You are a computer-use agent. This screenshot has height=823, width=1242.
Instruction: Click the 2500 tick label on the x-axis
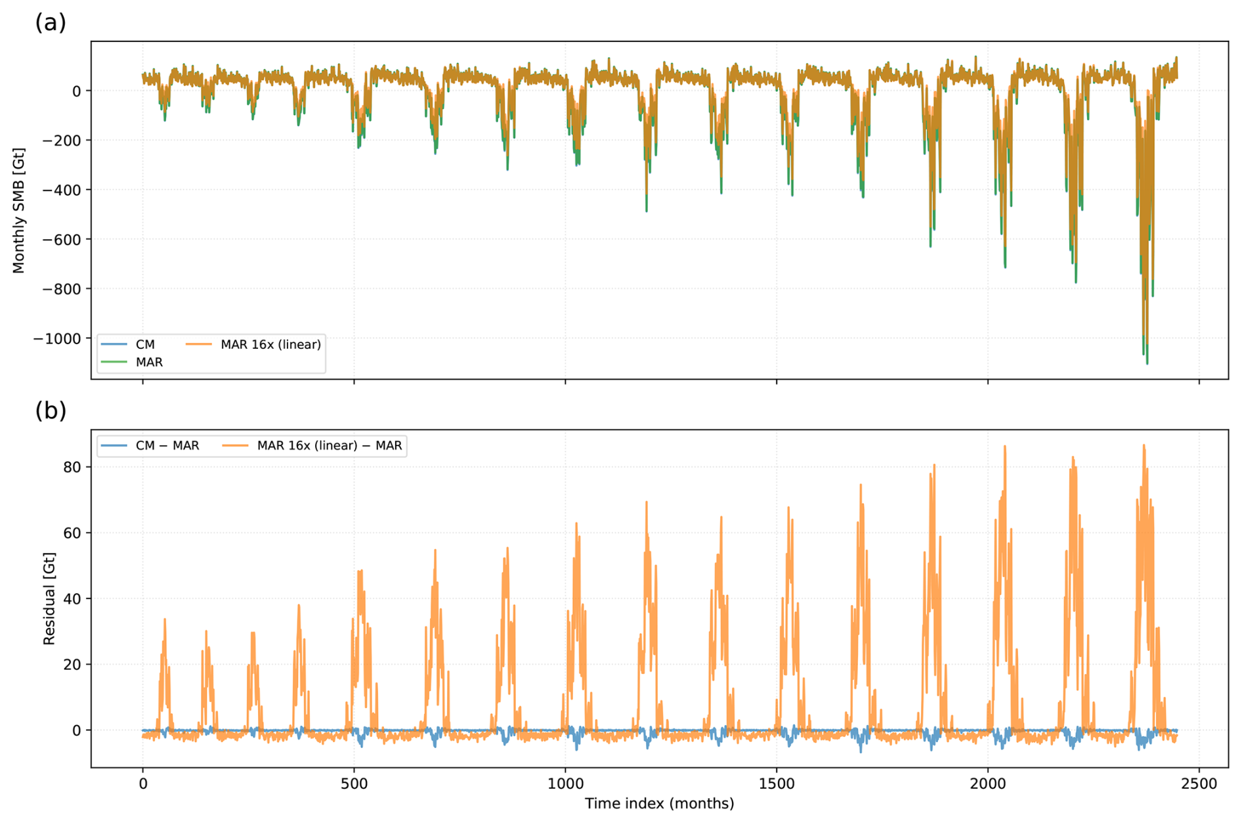click(x=1199, y=784)
